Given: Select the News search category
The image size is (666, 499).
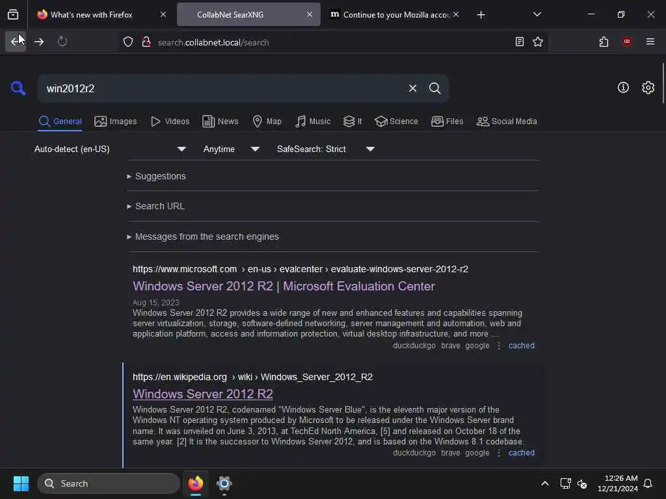Looking at the screenshot, I should [x=220, y=122].
